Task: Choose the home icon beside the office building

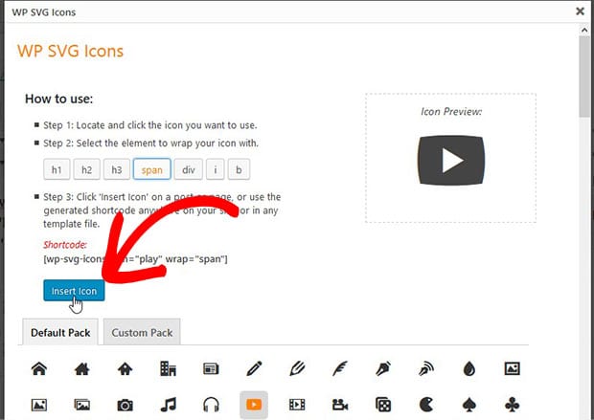Action: point(125,368)
